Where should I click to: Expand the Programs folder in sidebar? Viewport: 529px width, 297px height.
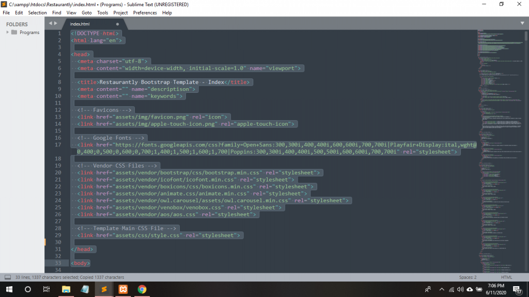(8, 32)
